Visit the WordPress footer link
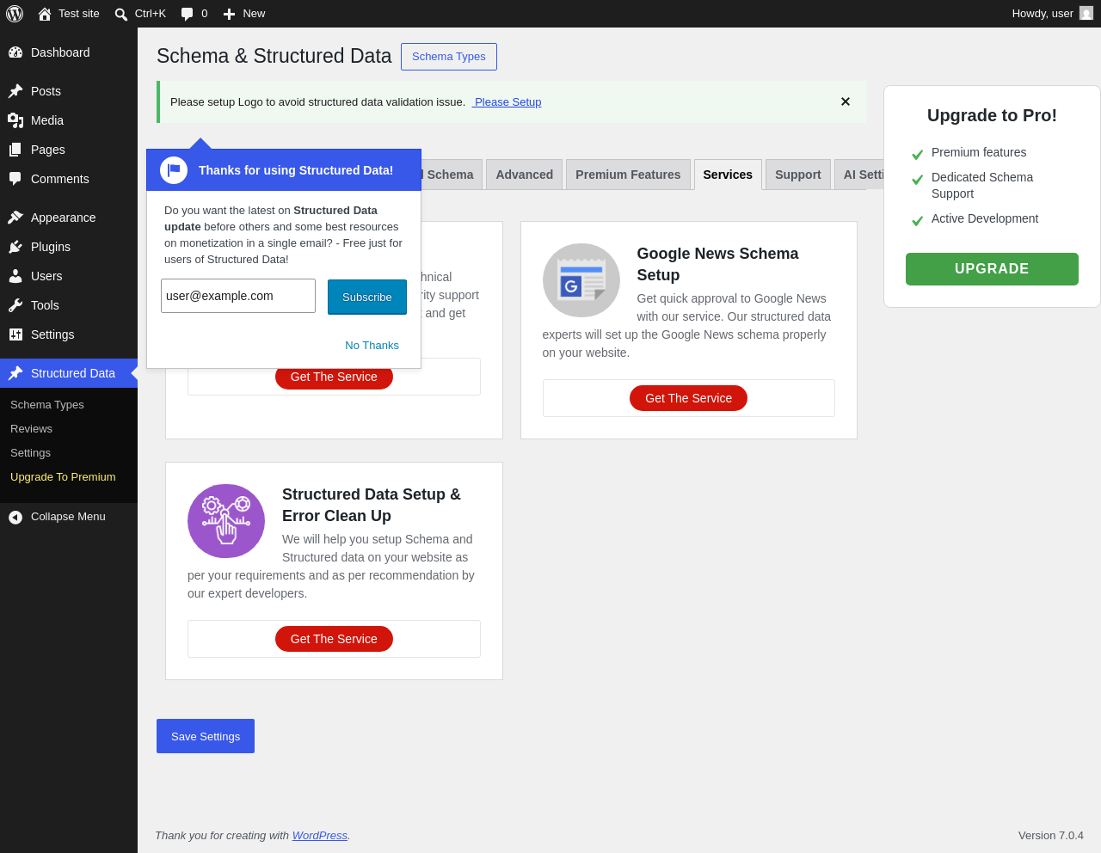The height and width of the screenshot is (853, 1101). 320,835
